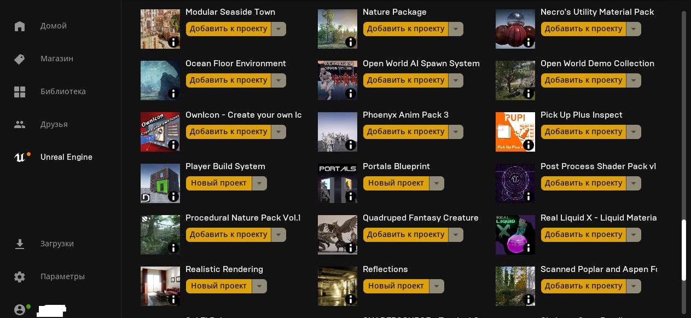691x318 pixels.
Task: Click the Store tag icon
Action: click(x=20, y=59)
